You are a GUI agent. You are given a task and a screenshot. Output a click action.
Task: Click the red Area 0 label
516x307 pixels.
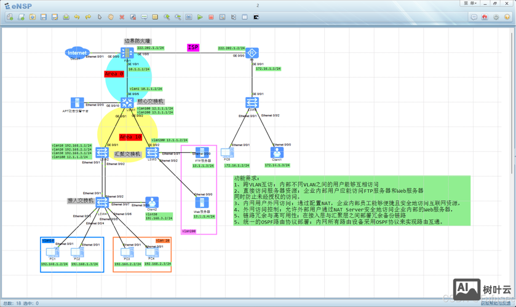click(x=114, y=74)
